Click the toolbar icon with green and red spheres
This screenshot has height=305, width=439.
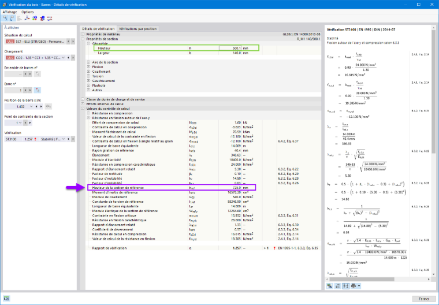pyautogui.click(x=35, y=18)
